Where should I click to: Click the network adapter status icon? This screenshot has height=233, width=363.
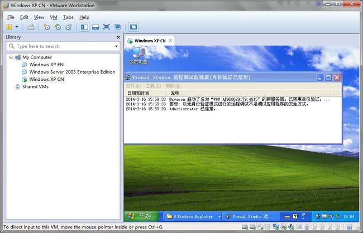(276, 227)
